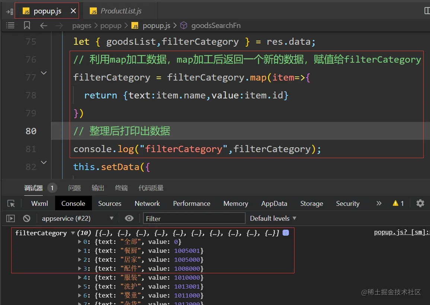Open the 代码质量 panel tab
This screenshot has width=430, height=305.
point(151,188)
